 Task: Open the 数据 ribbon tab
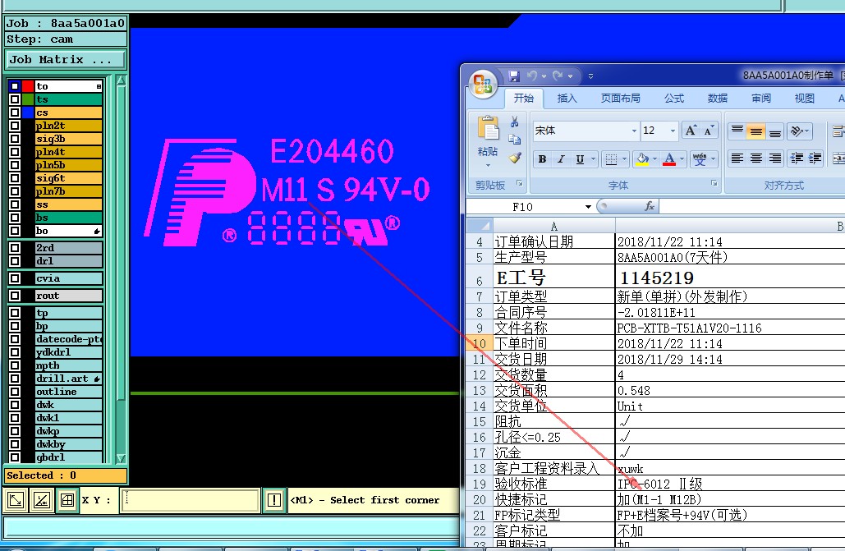point(718,98)
